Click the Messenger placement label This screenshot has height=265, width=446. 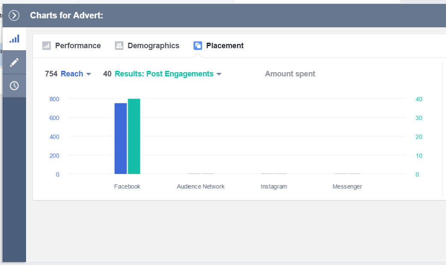pos(347,186)
